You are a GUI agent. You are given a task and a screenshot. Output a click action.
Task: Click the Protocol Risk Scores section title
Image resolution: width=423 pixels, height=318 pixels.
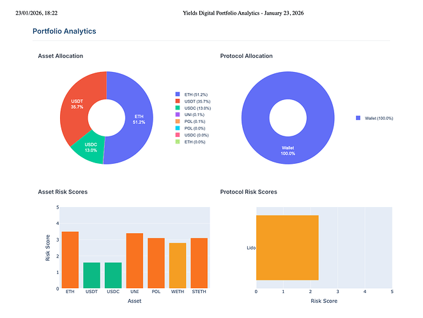click(x=249, y=192)
